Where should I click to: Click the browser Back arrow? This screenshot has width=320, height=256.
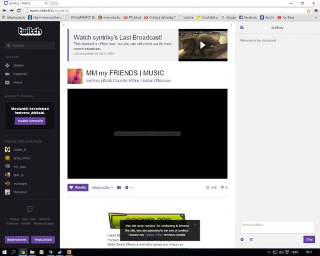[4, 10]
